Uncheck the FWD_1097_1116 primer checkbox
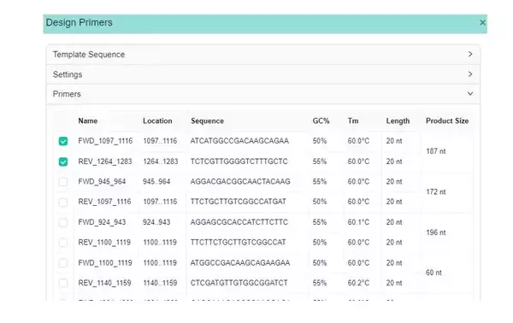Viewport: 513px width, 323px height. tap(63, 141)
